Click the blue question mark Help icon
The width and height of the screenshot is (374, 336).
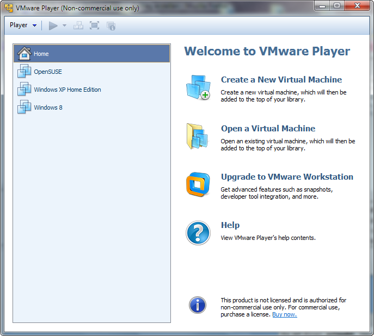pos(198,233)
